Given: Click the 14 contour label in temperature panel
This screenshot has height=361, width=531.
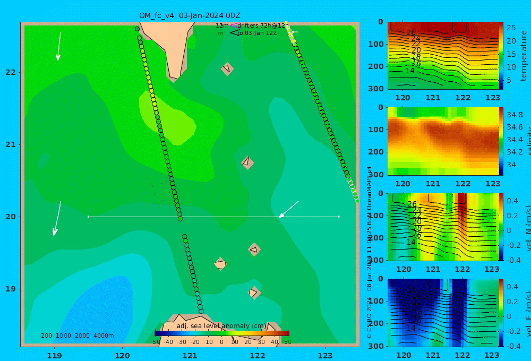Looking at the screenshot, I should (410, 71).
